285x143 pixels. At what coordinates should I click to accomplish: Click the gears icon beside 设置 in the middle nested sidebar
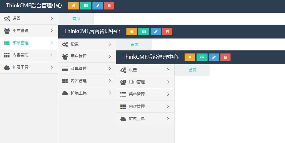(65, 44)
